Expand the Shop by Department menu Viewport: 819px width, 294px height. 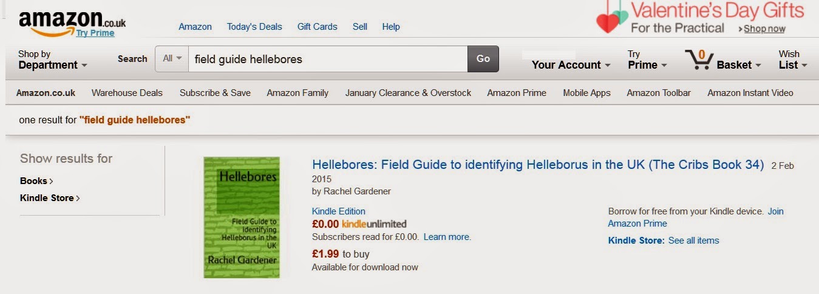(x=52, y=60)
